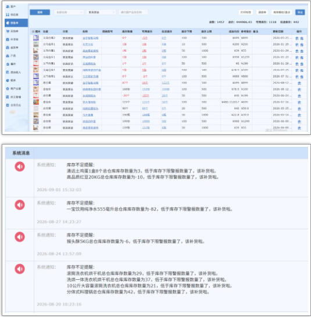The height and width of the screenshot is (317, 311).
Task: Open the 业务日志 business log sidebar item
Action: (13, 105)
